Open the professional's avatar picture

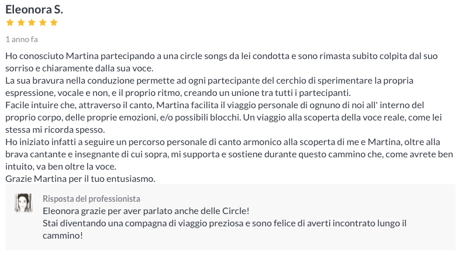pyautogui.click(x=24, y=202)
